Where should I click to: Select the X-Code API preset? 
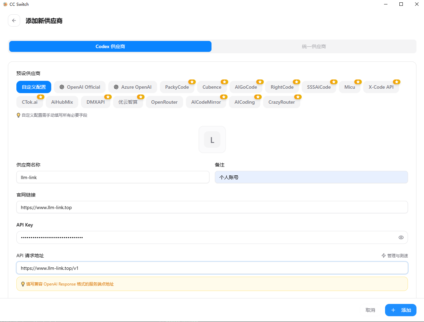click(x=381, y=87)
